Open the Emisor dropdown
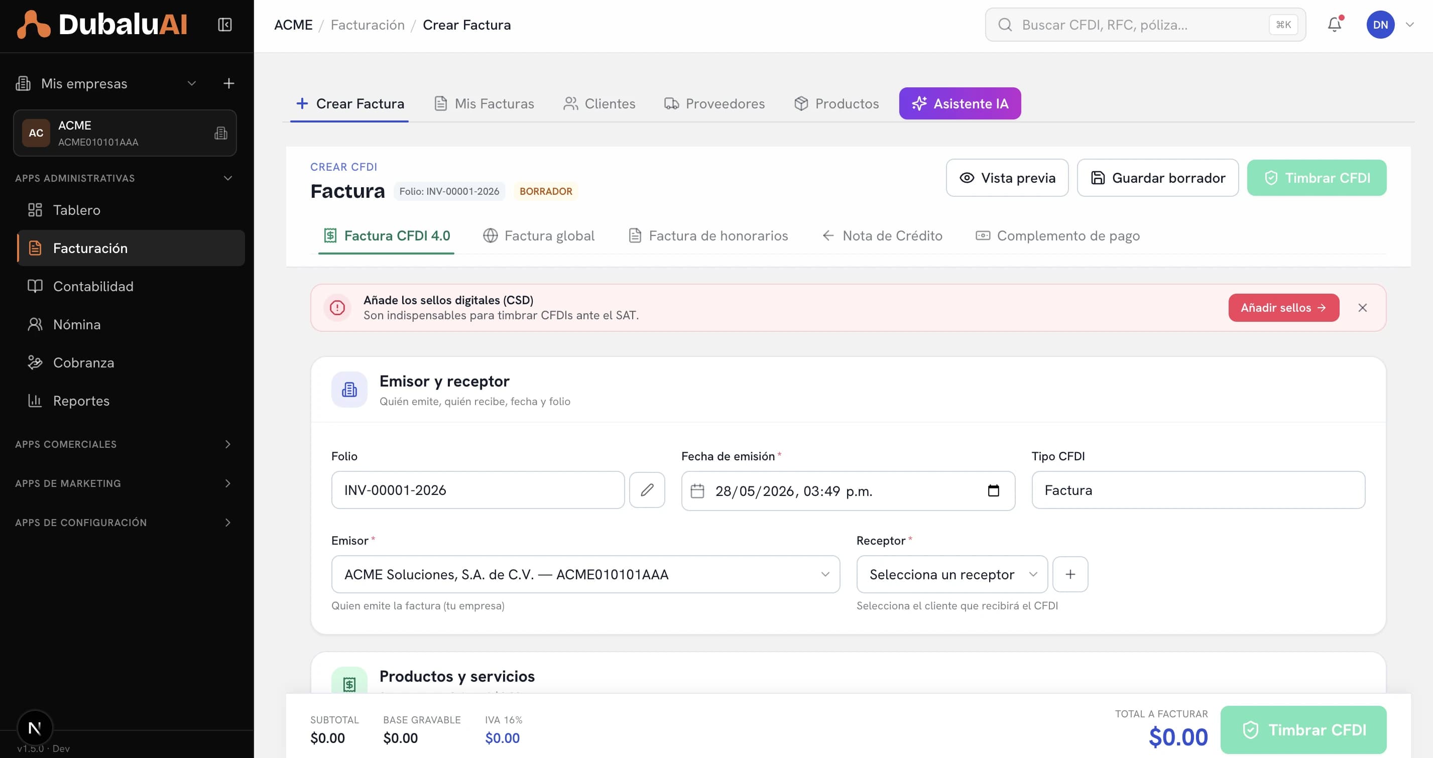 [x=585, y=574]
